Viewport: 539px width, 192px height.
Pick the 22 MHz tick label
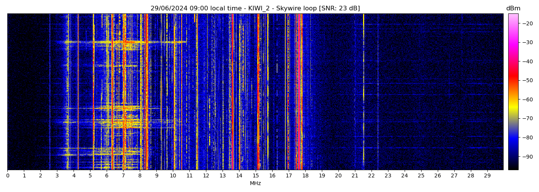pos(371,175)
